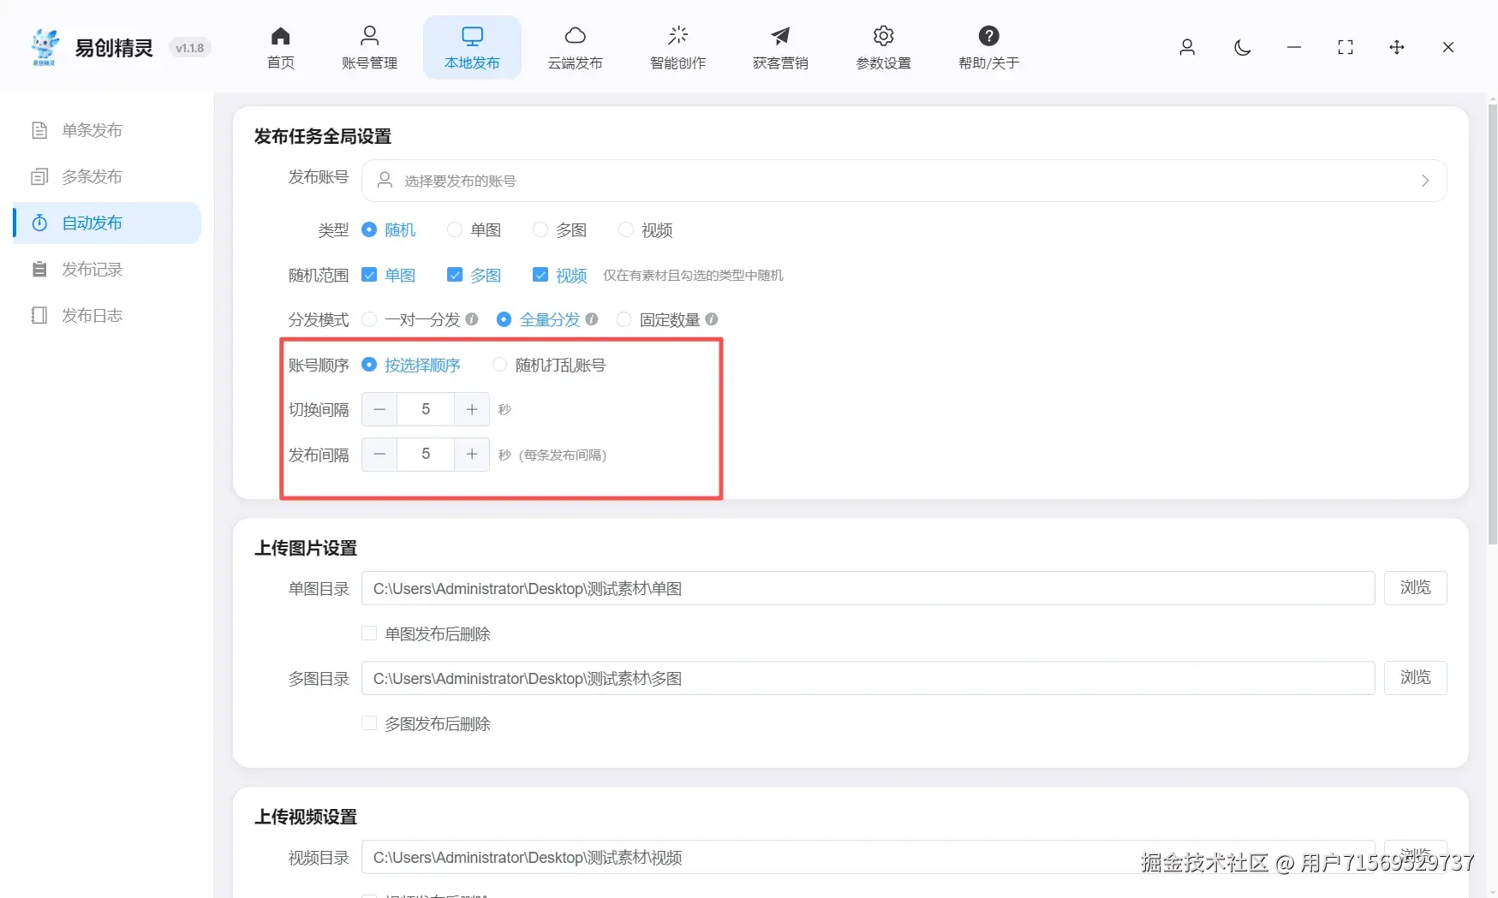
Task: Open 帮助/关于 help section
Action: 988,47
